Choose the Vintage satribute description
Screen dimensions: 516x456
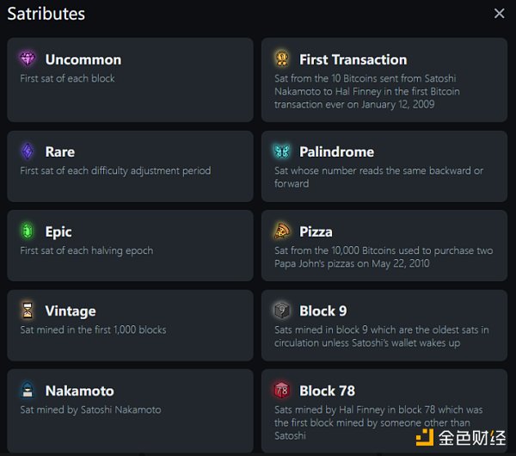pyautogui.click(x=93, y=330)
